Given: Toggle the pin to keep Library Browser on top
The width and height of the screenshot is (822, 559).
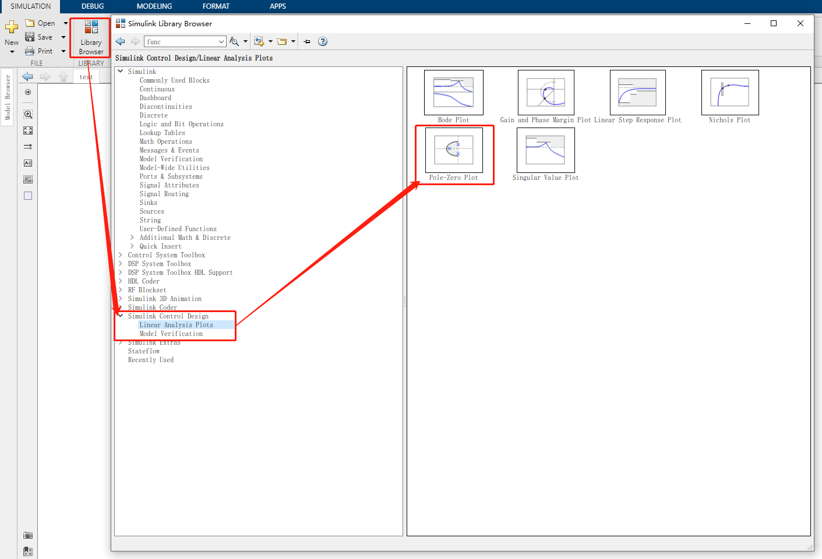Looking at the screenshot, I should [306, 41].
